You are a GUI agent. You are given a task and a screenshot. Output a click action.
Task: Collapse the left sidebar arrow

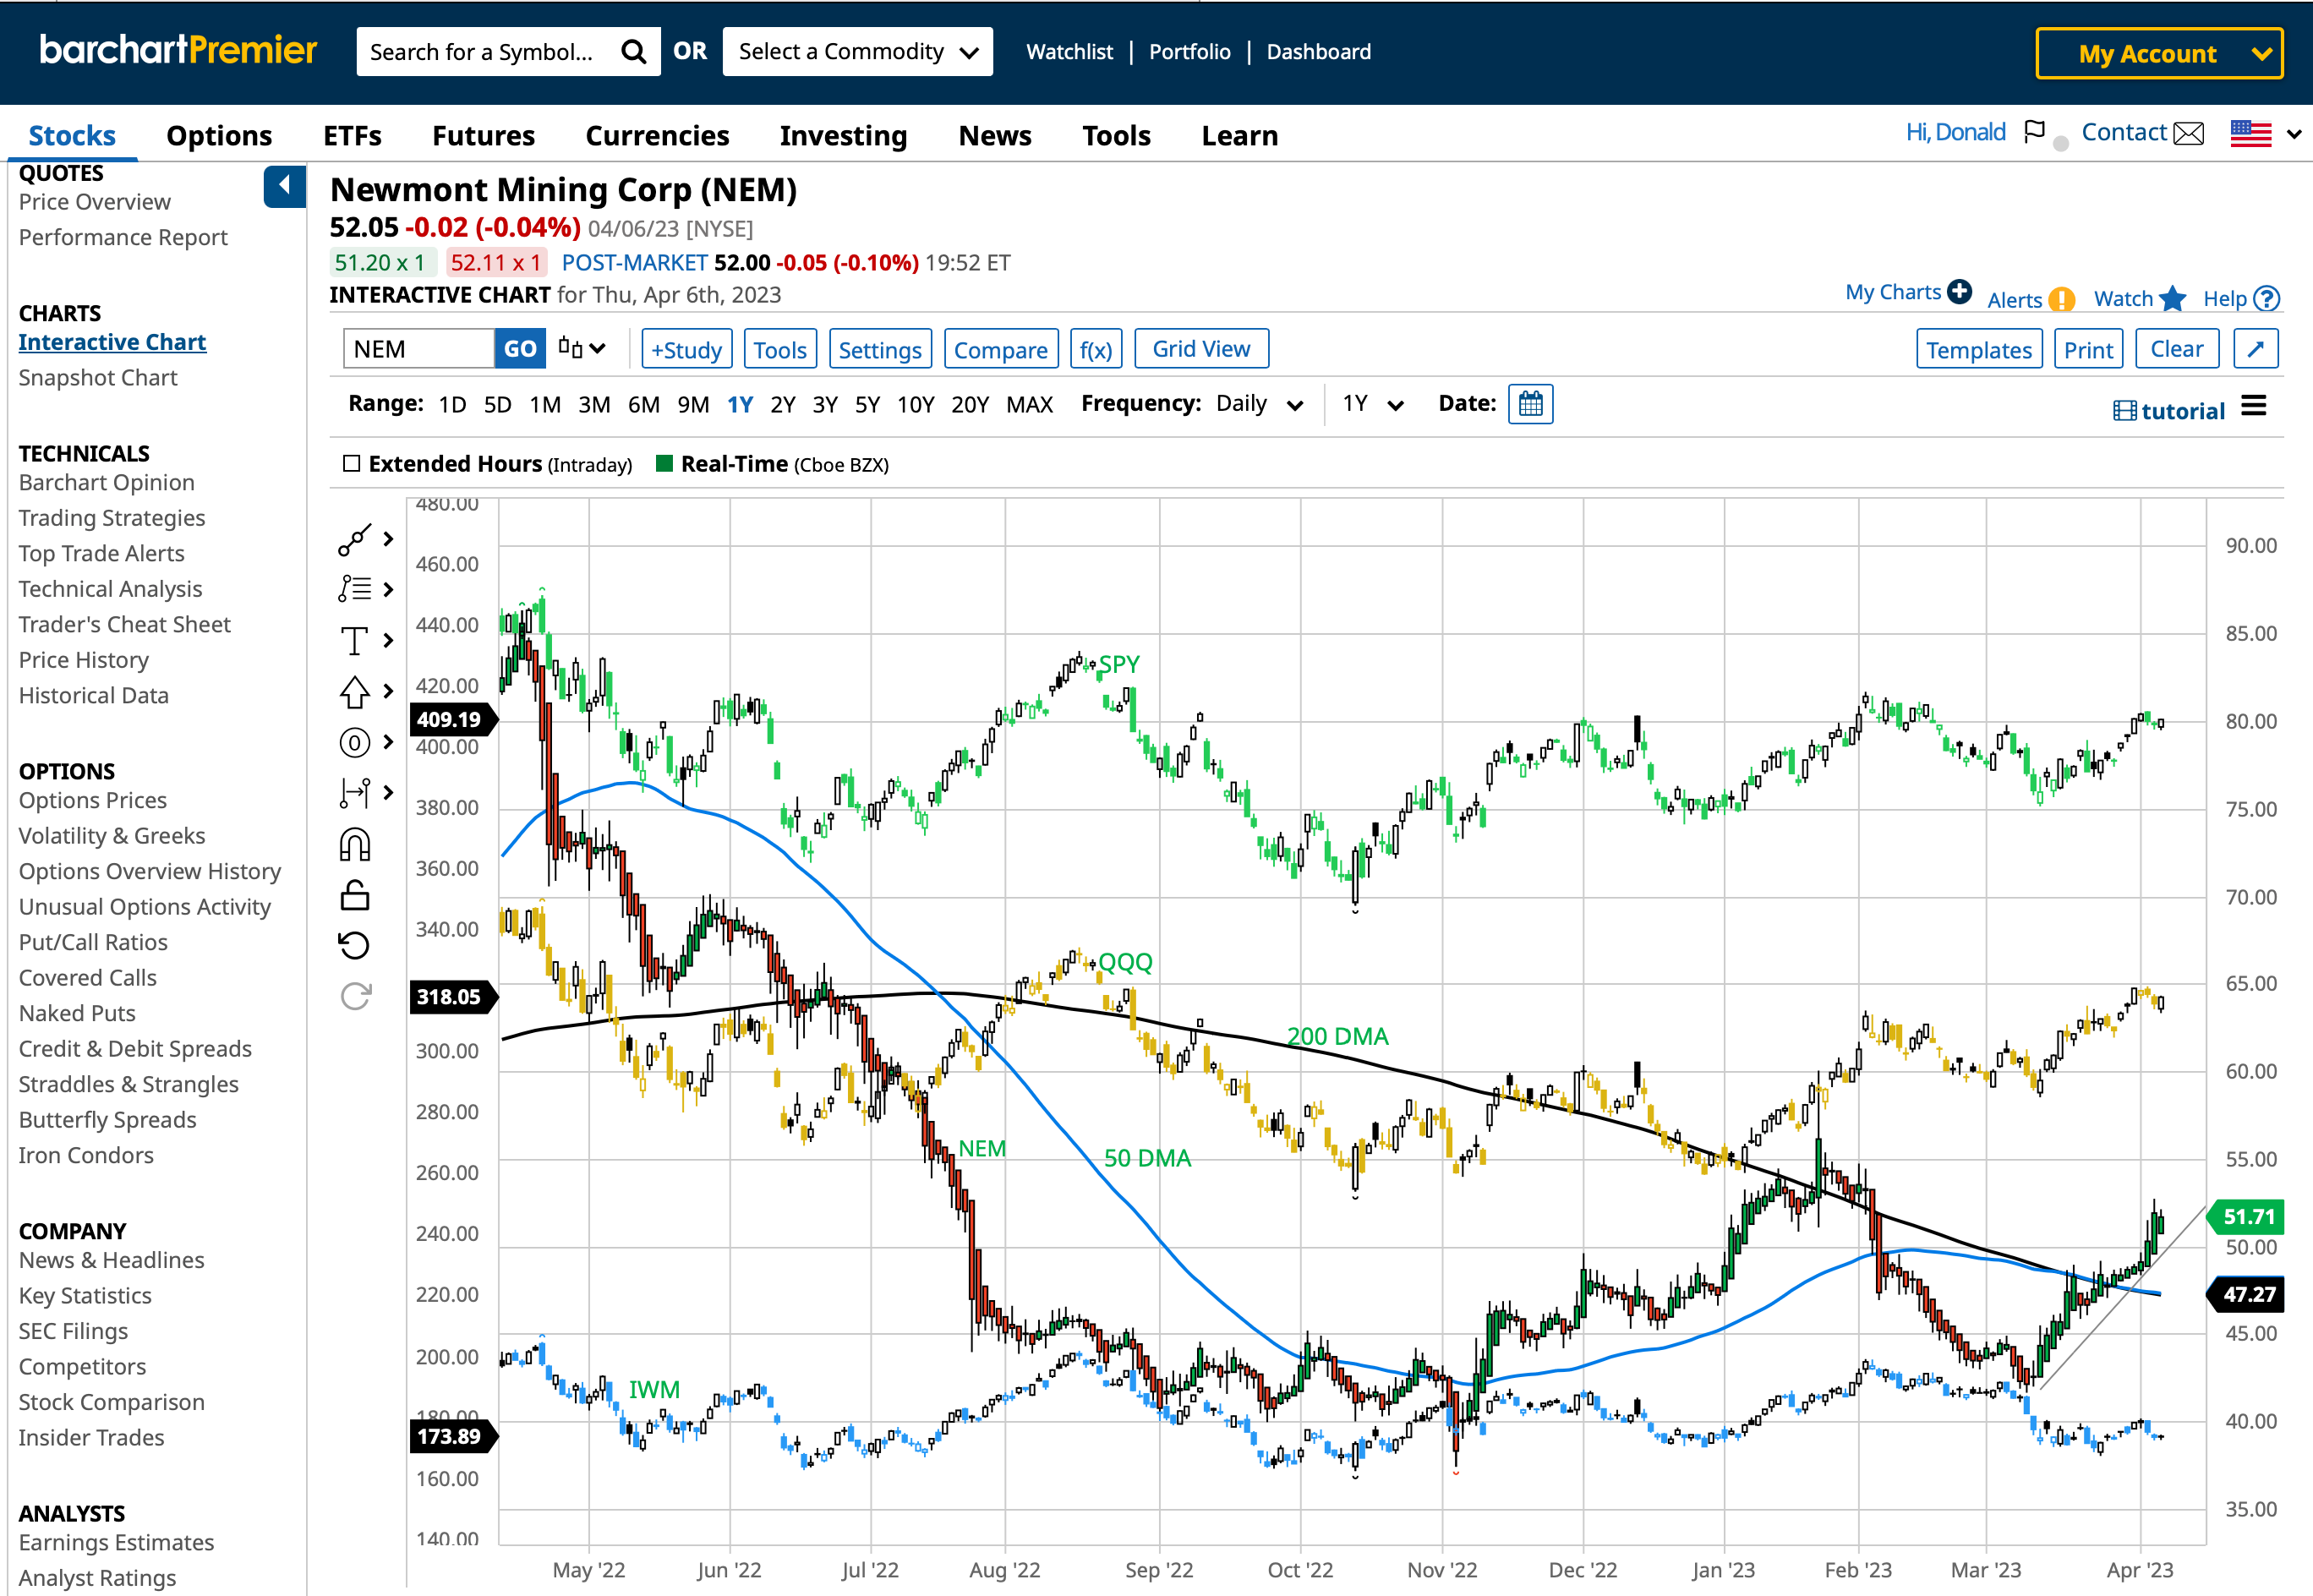[284, 186]
